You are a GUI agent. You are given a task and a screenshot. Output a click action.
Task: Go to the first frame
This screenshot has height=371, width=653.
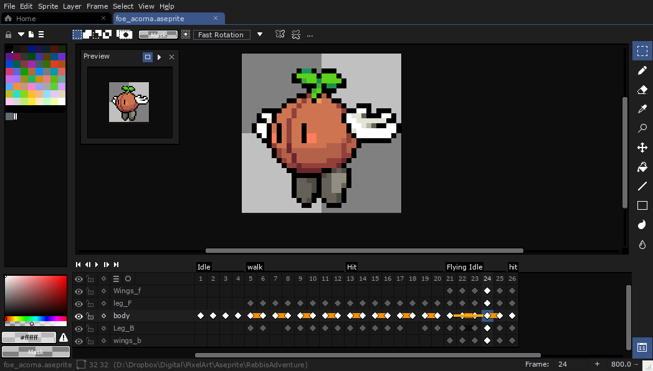(x=78, y=265)
